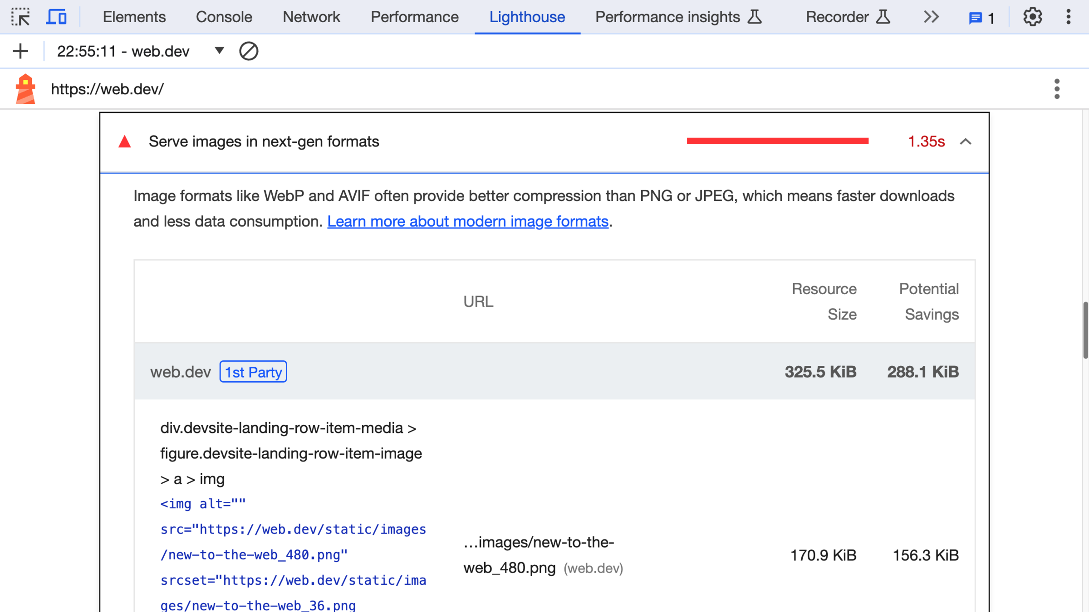Screen dimensions: 1089x612
Task: Switch to the Console tab
Action: tap(224, 17)
